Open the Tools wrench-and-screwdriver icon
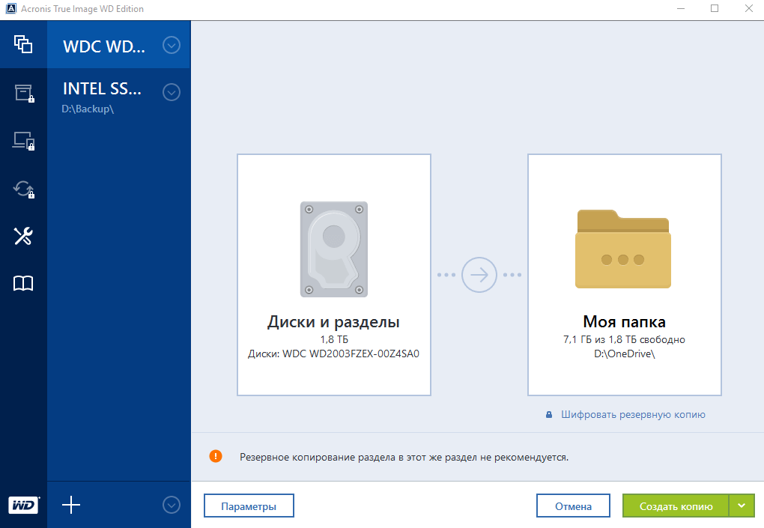 (x=23, y=236)
